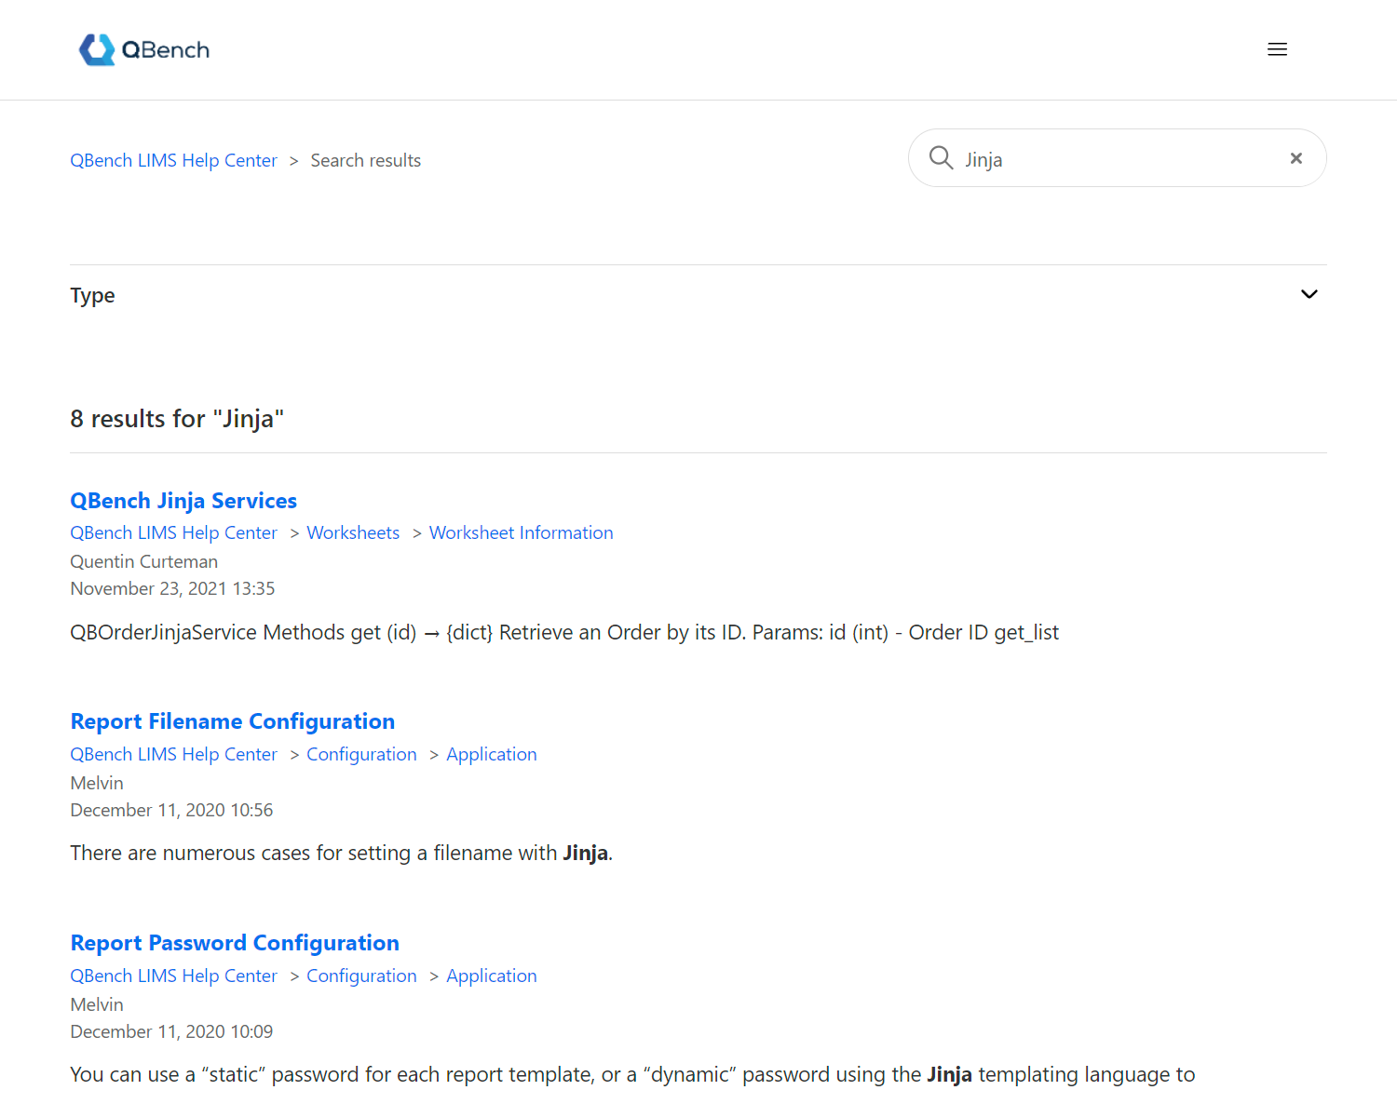Viewport: 1397px width, 1117px height.
Task: Focus the search field containing Jinja
Action: (1118, 159)
